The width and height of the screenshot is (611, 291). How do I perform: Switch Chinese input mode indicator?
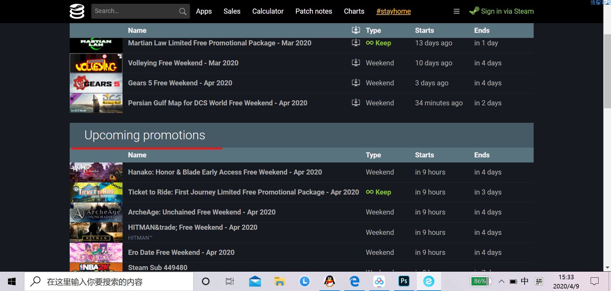[525, 281]
